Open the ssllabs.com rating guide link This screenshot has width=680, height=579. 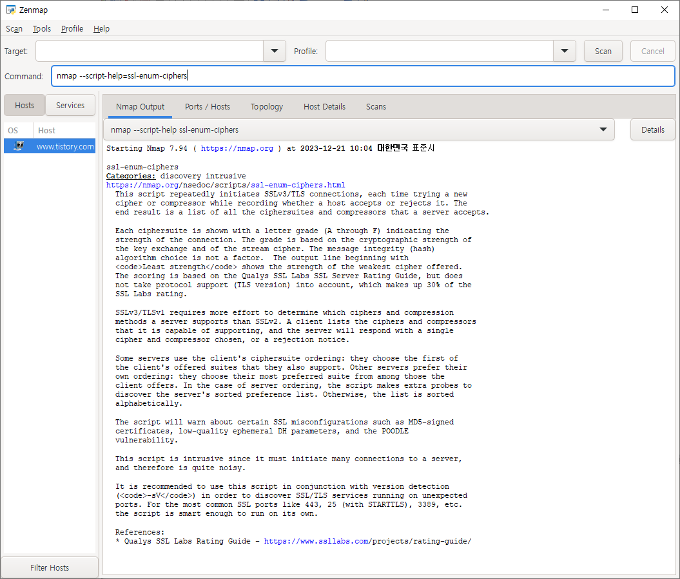pos(316,541)
